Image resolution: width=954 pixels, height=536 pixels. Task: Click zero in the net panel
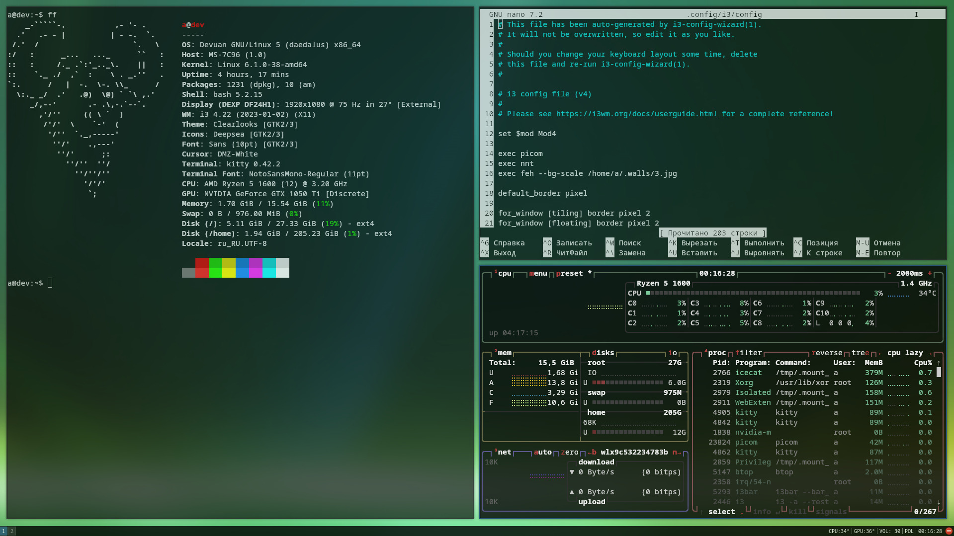(569, 453)
